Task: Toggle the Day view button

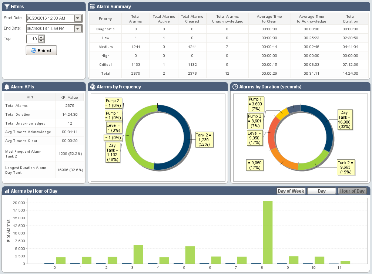Action: [321, 191]
